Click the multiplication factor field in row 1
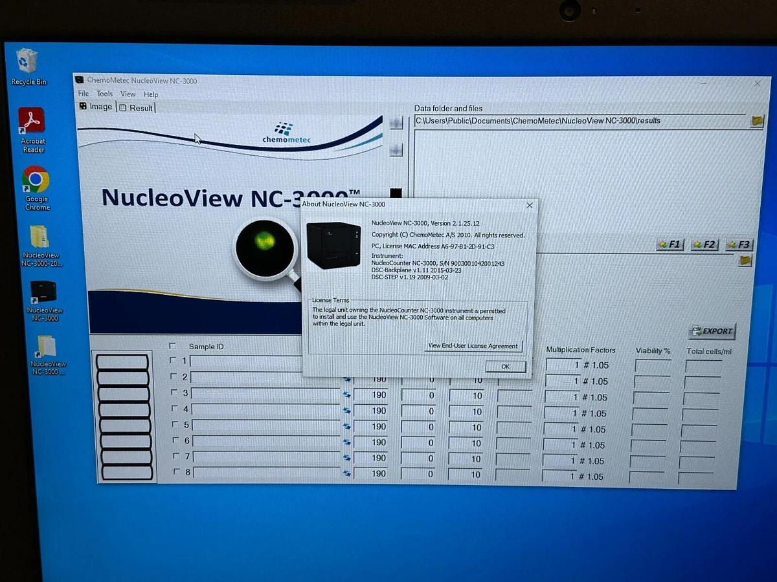The width and height of the screenshot is (777, 582). (563, 365)
